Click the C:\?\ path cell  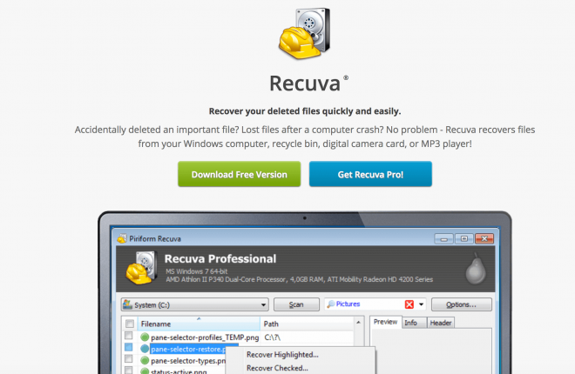273,337
